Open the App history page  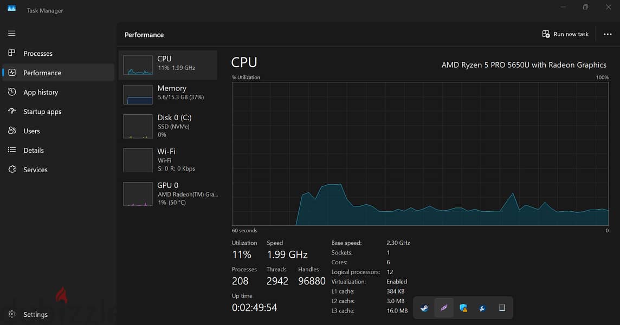pyautogui.click(x=58, y=92)
